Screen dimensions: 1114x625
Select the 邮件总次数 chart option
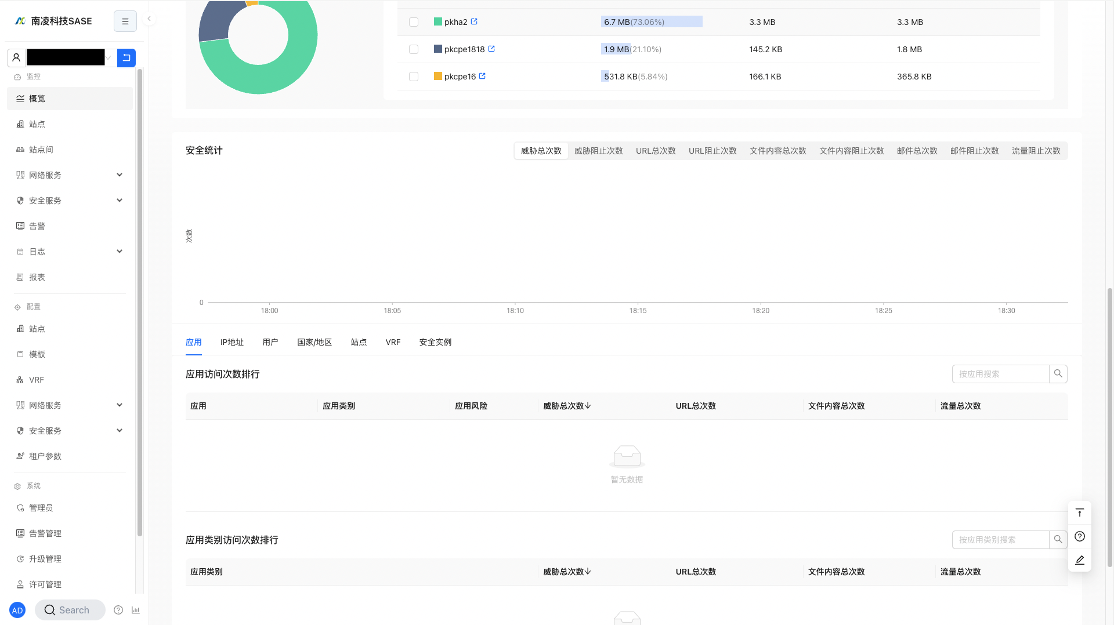click(917, 151)
